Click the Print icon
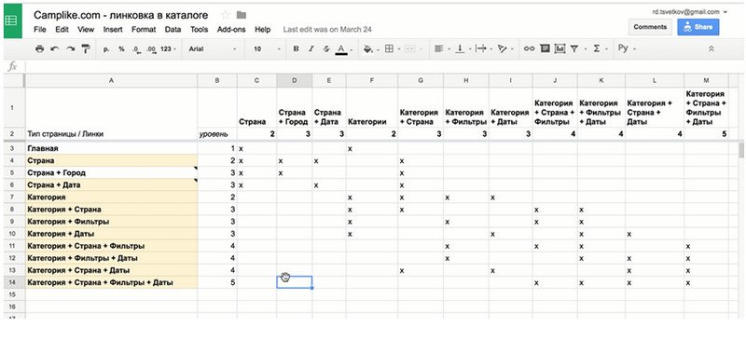746x340 pixels. pyautogui.click(x=40, y=48)
